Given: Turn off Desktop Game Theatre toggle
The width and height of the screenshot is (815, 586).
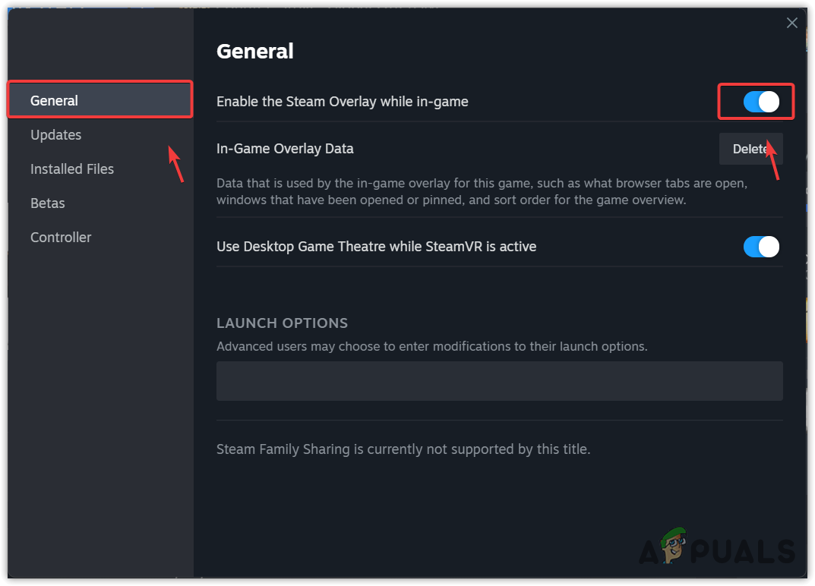Looking at the screenshot, I should point(761,247).
